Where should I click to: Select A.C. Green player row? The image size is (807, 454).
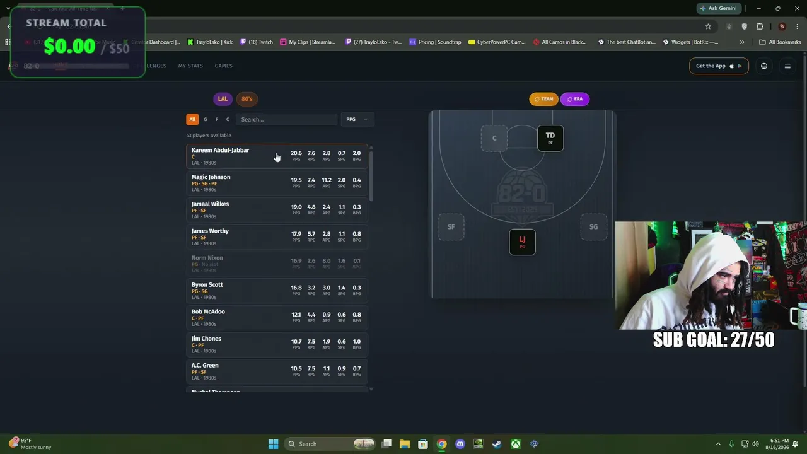277,371
